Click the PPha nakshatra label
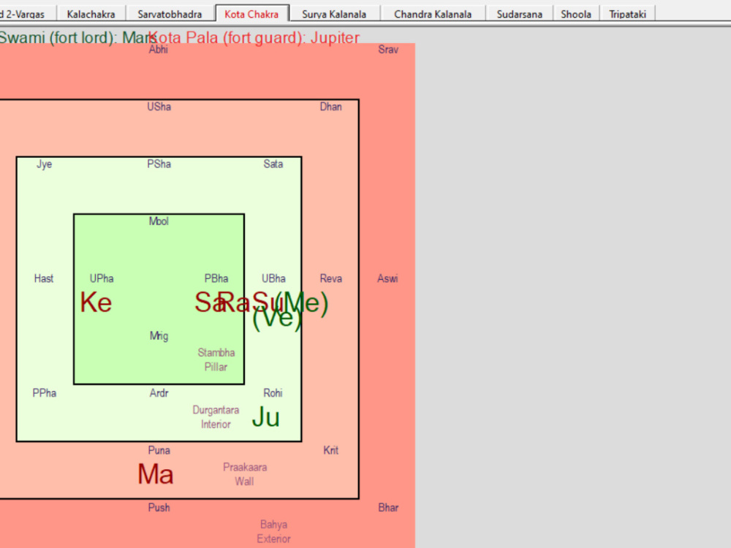The image size is (731, 548). (45, 393)
